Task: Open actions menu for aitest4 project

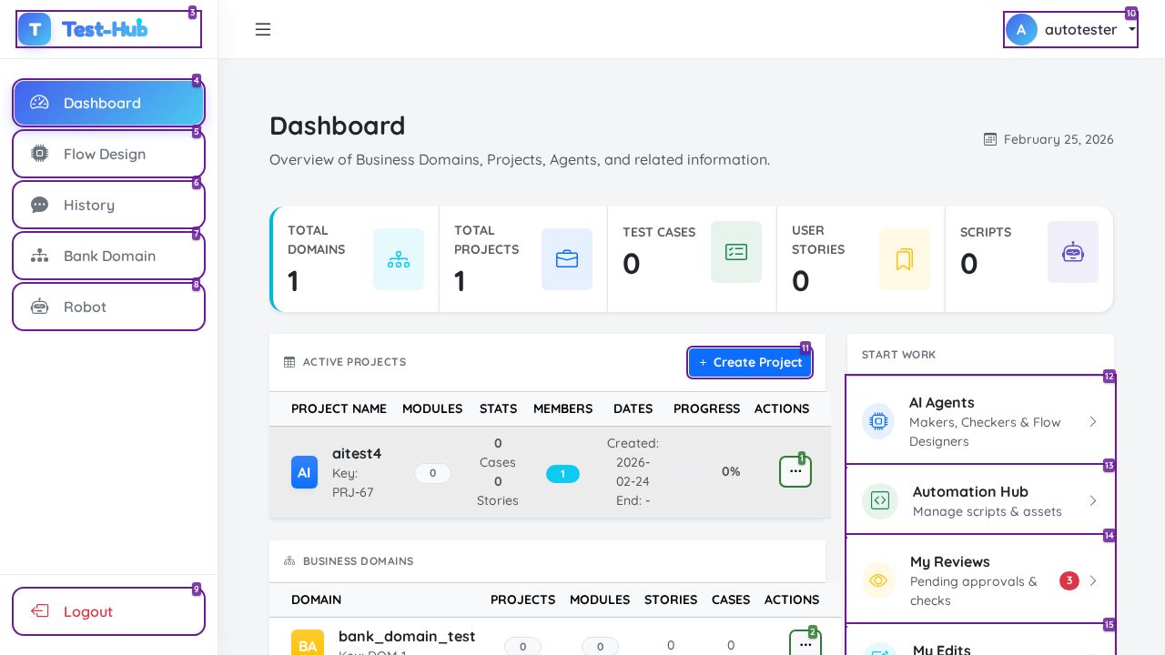Action: coord(795,471)
